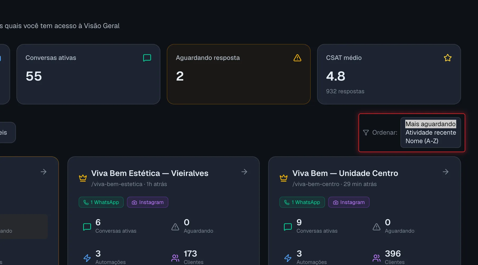Open the Conversas ativas 55 summary card

click(88, 74)
